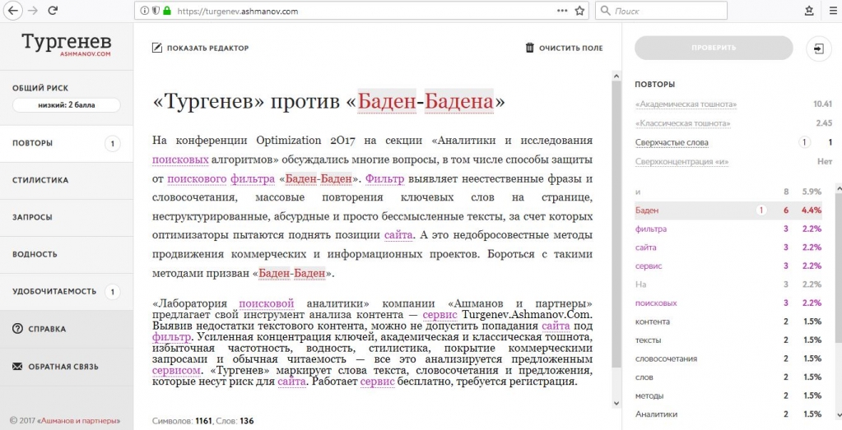Click the count badge on Удобочитаемость
The height and width of the screenshot is (430, 842).
coord(112,292)
